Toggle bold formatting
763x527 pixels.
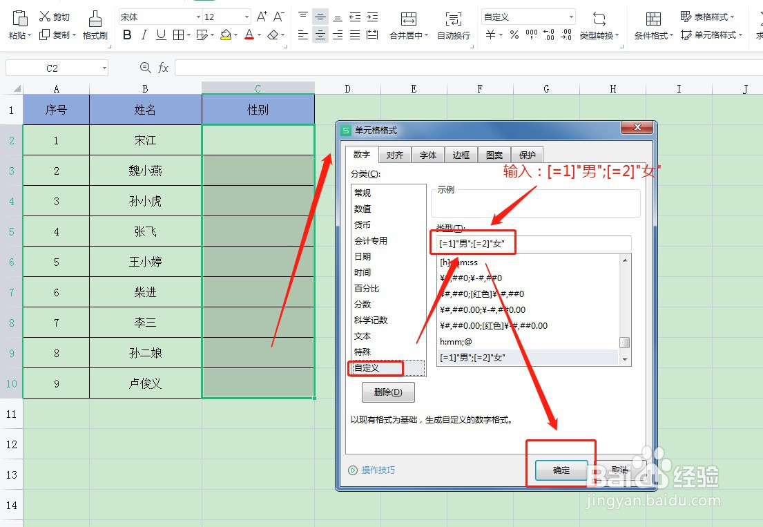tap(126, 33)
